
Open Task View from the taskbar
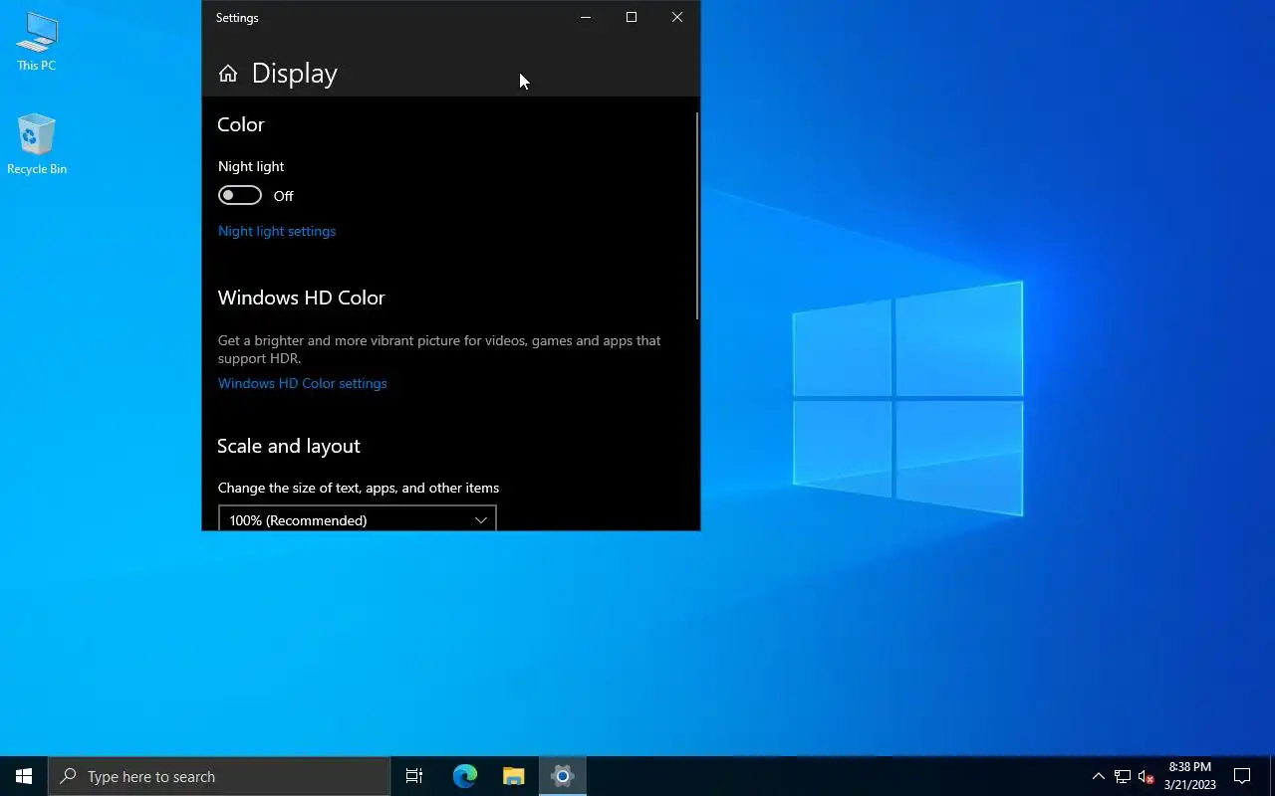(x=414, y=776)
